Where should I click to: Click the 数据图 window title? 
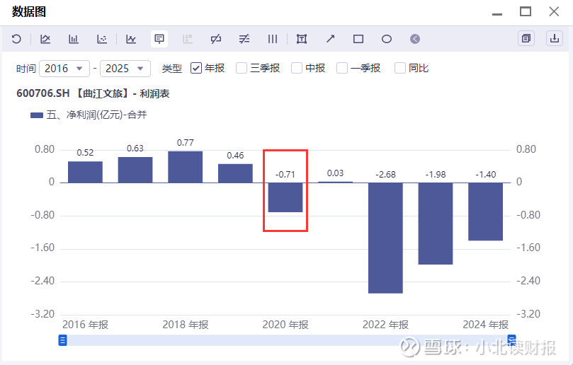pos(29,12)
